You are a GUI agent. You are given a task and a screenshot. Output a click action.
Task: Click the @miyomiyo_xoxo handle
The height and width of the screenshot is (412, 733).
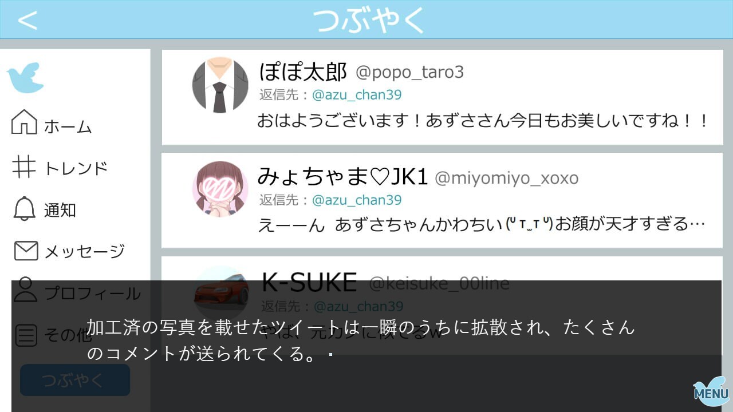point(507,178)
